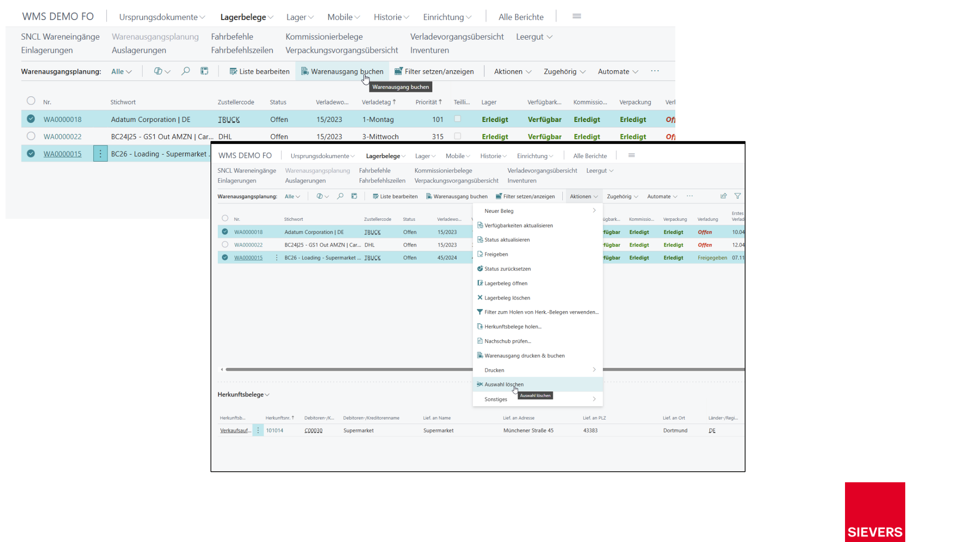The height and width of the screenshot is (542, 964).
Task: Click three-dot row menu for WA0000015 in front window
Action: 277,257
